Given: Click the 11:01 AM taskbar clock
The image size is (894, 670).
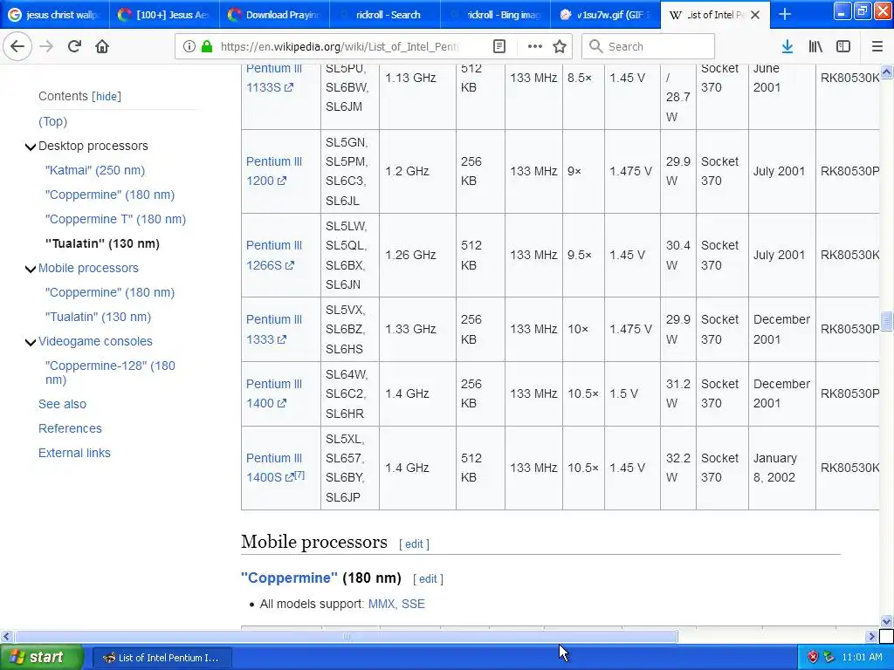Looking at the screenshot, I should coord(862,658).
